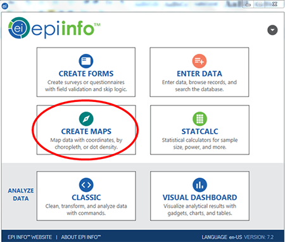Launch STATCALC from its heading

click(x=199, y=131)
